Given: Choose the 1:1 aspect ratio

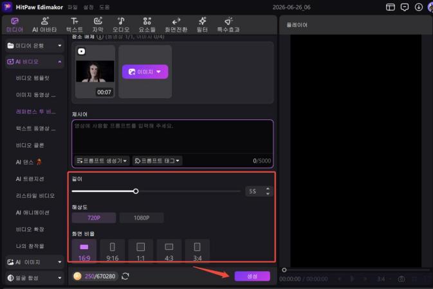Looking at the screenshot, I should click(140, 251).
